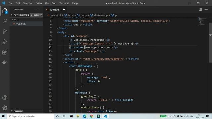The height and width of the screenshot is (119, 212).
Task: Click line number 12 in gutter
Action: point(50,47)
